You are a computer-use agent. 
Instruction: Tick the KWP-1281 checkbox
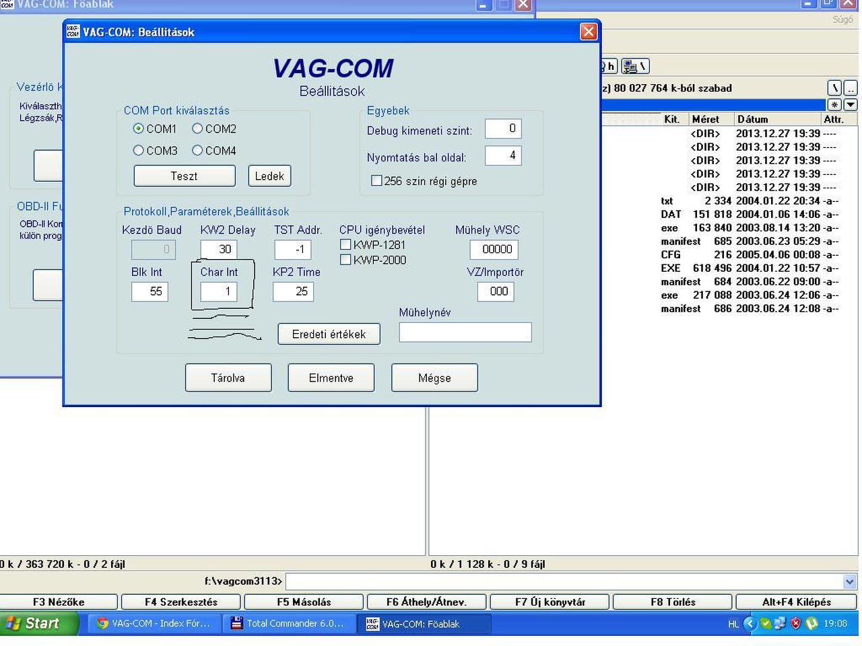(x=345, y=244)
